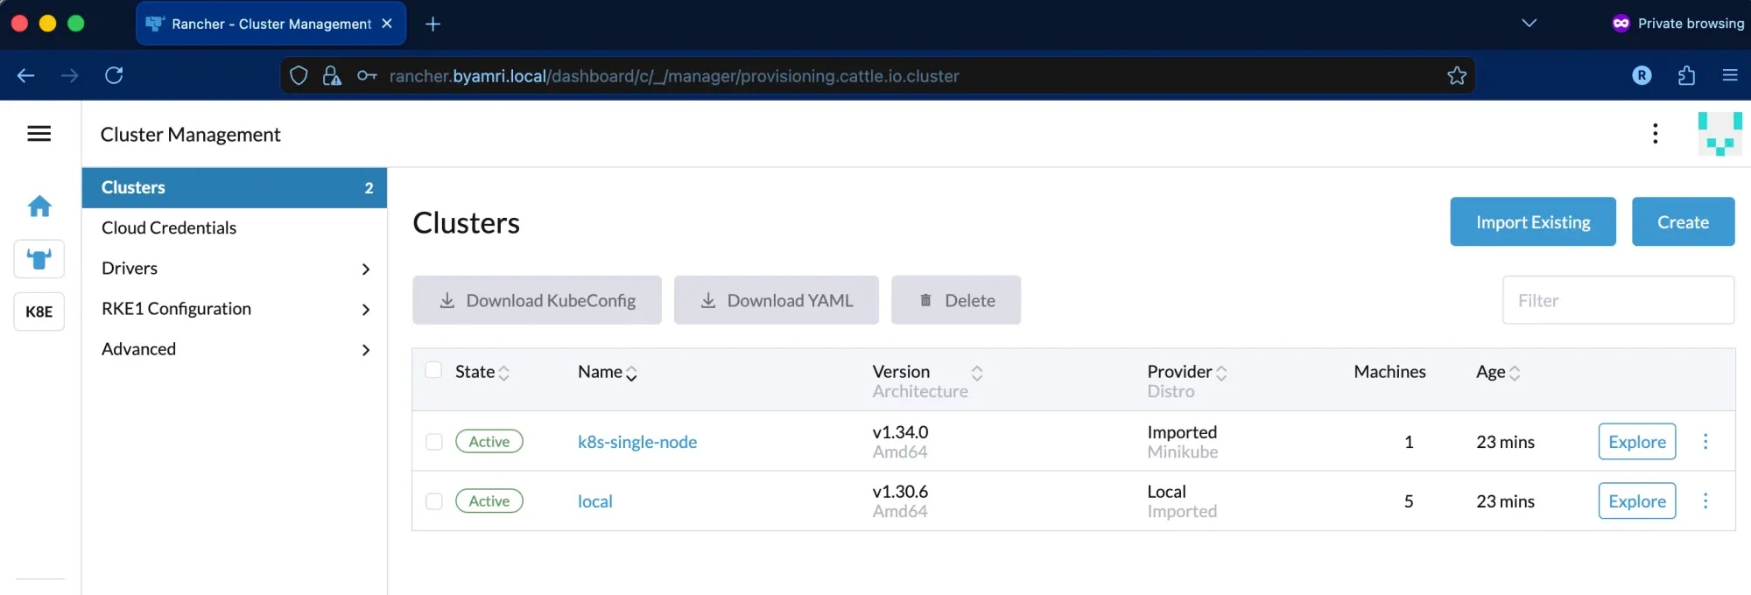Check the k8s-single-node row checkbox
Image resolution: width=1751 pixels, height=595 pixels.
click(434, 442)
